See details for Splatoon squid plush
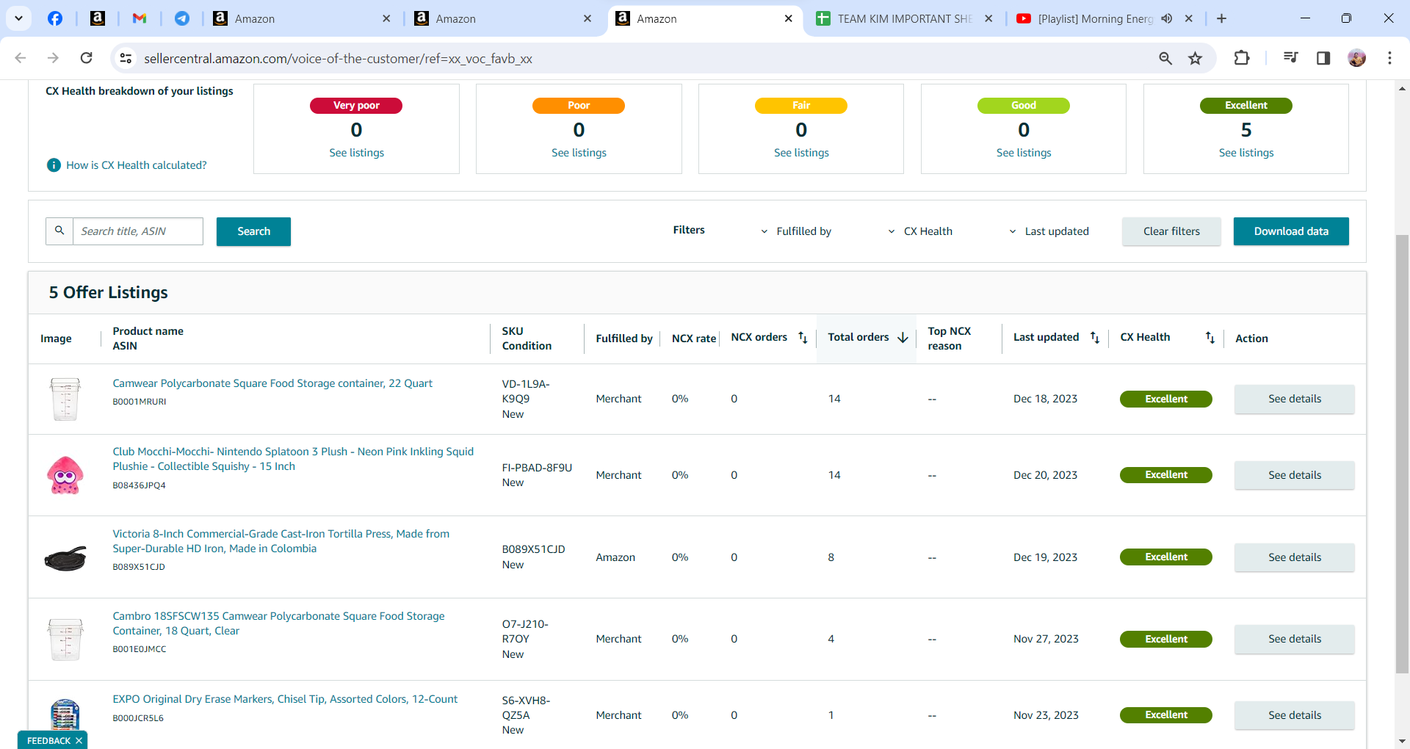This screenshot has width=1410, height=749. 1295,475
